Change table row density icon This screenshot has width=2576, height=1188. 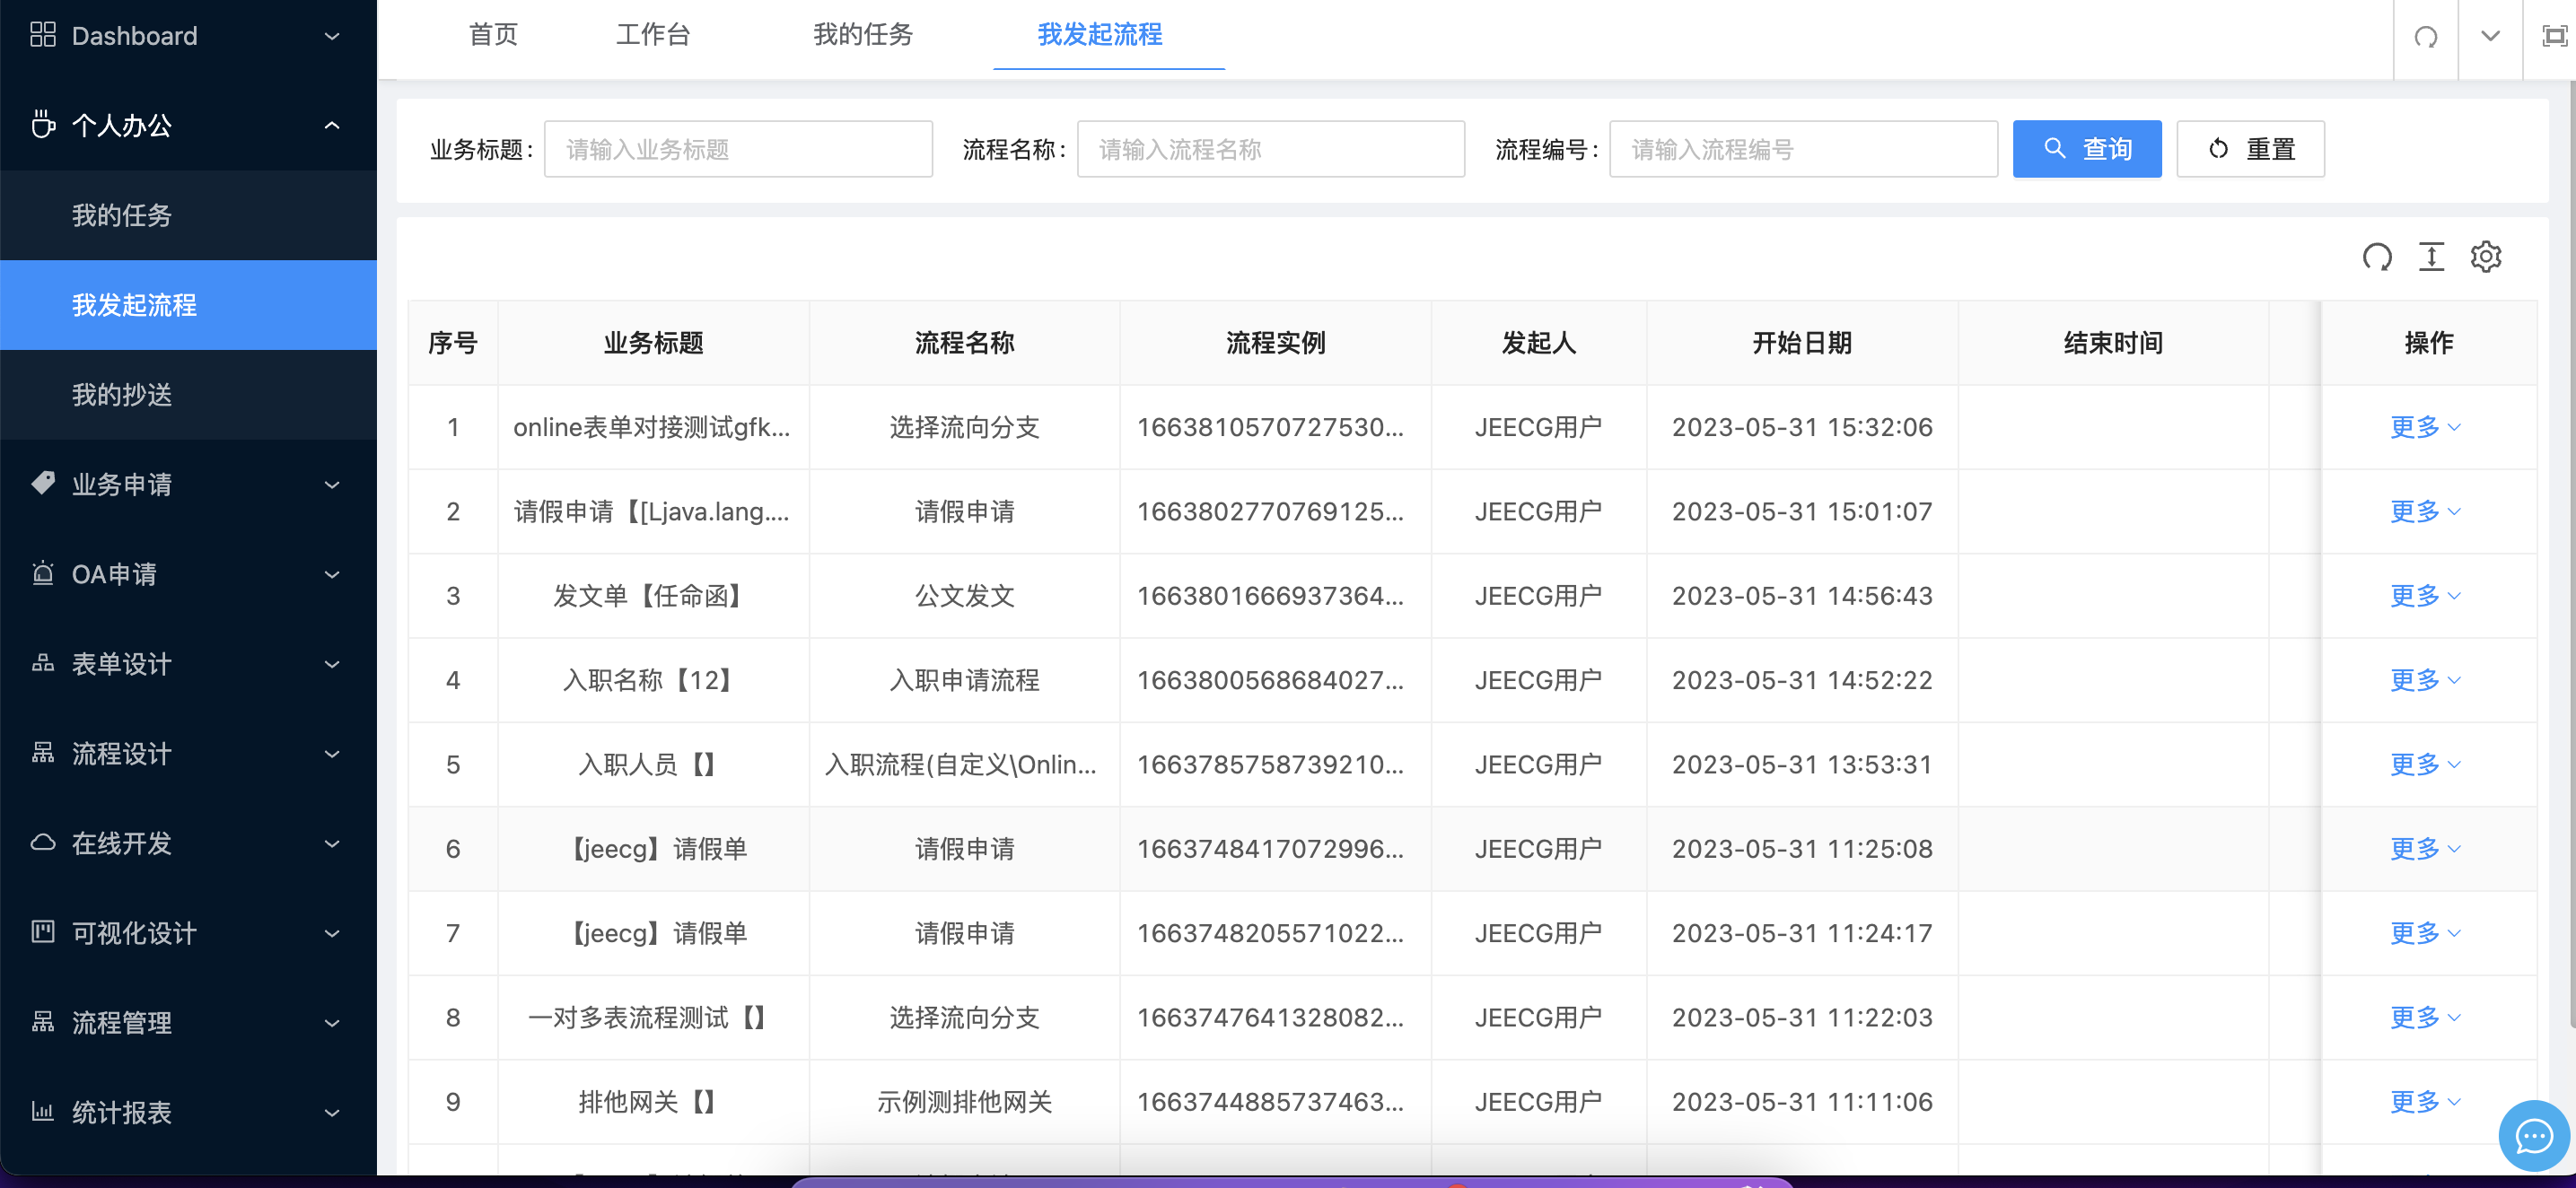pyautogui.click(x=2431, y=257)
